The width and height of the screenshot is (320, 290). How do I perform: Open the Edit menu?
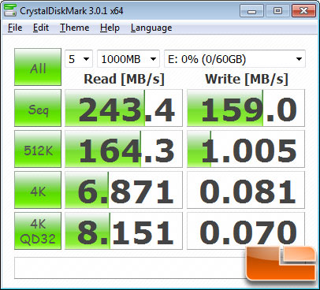pos(41,28)
